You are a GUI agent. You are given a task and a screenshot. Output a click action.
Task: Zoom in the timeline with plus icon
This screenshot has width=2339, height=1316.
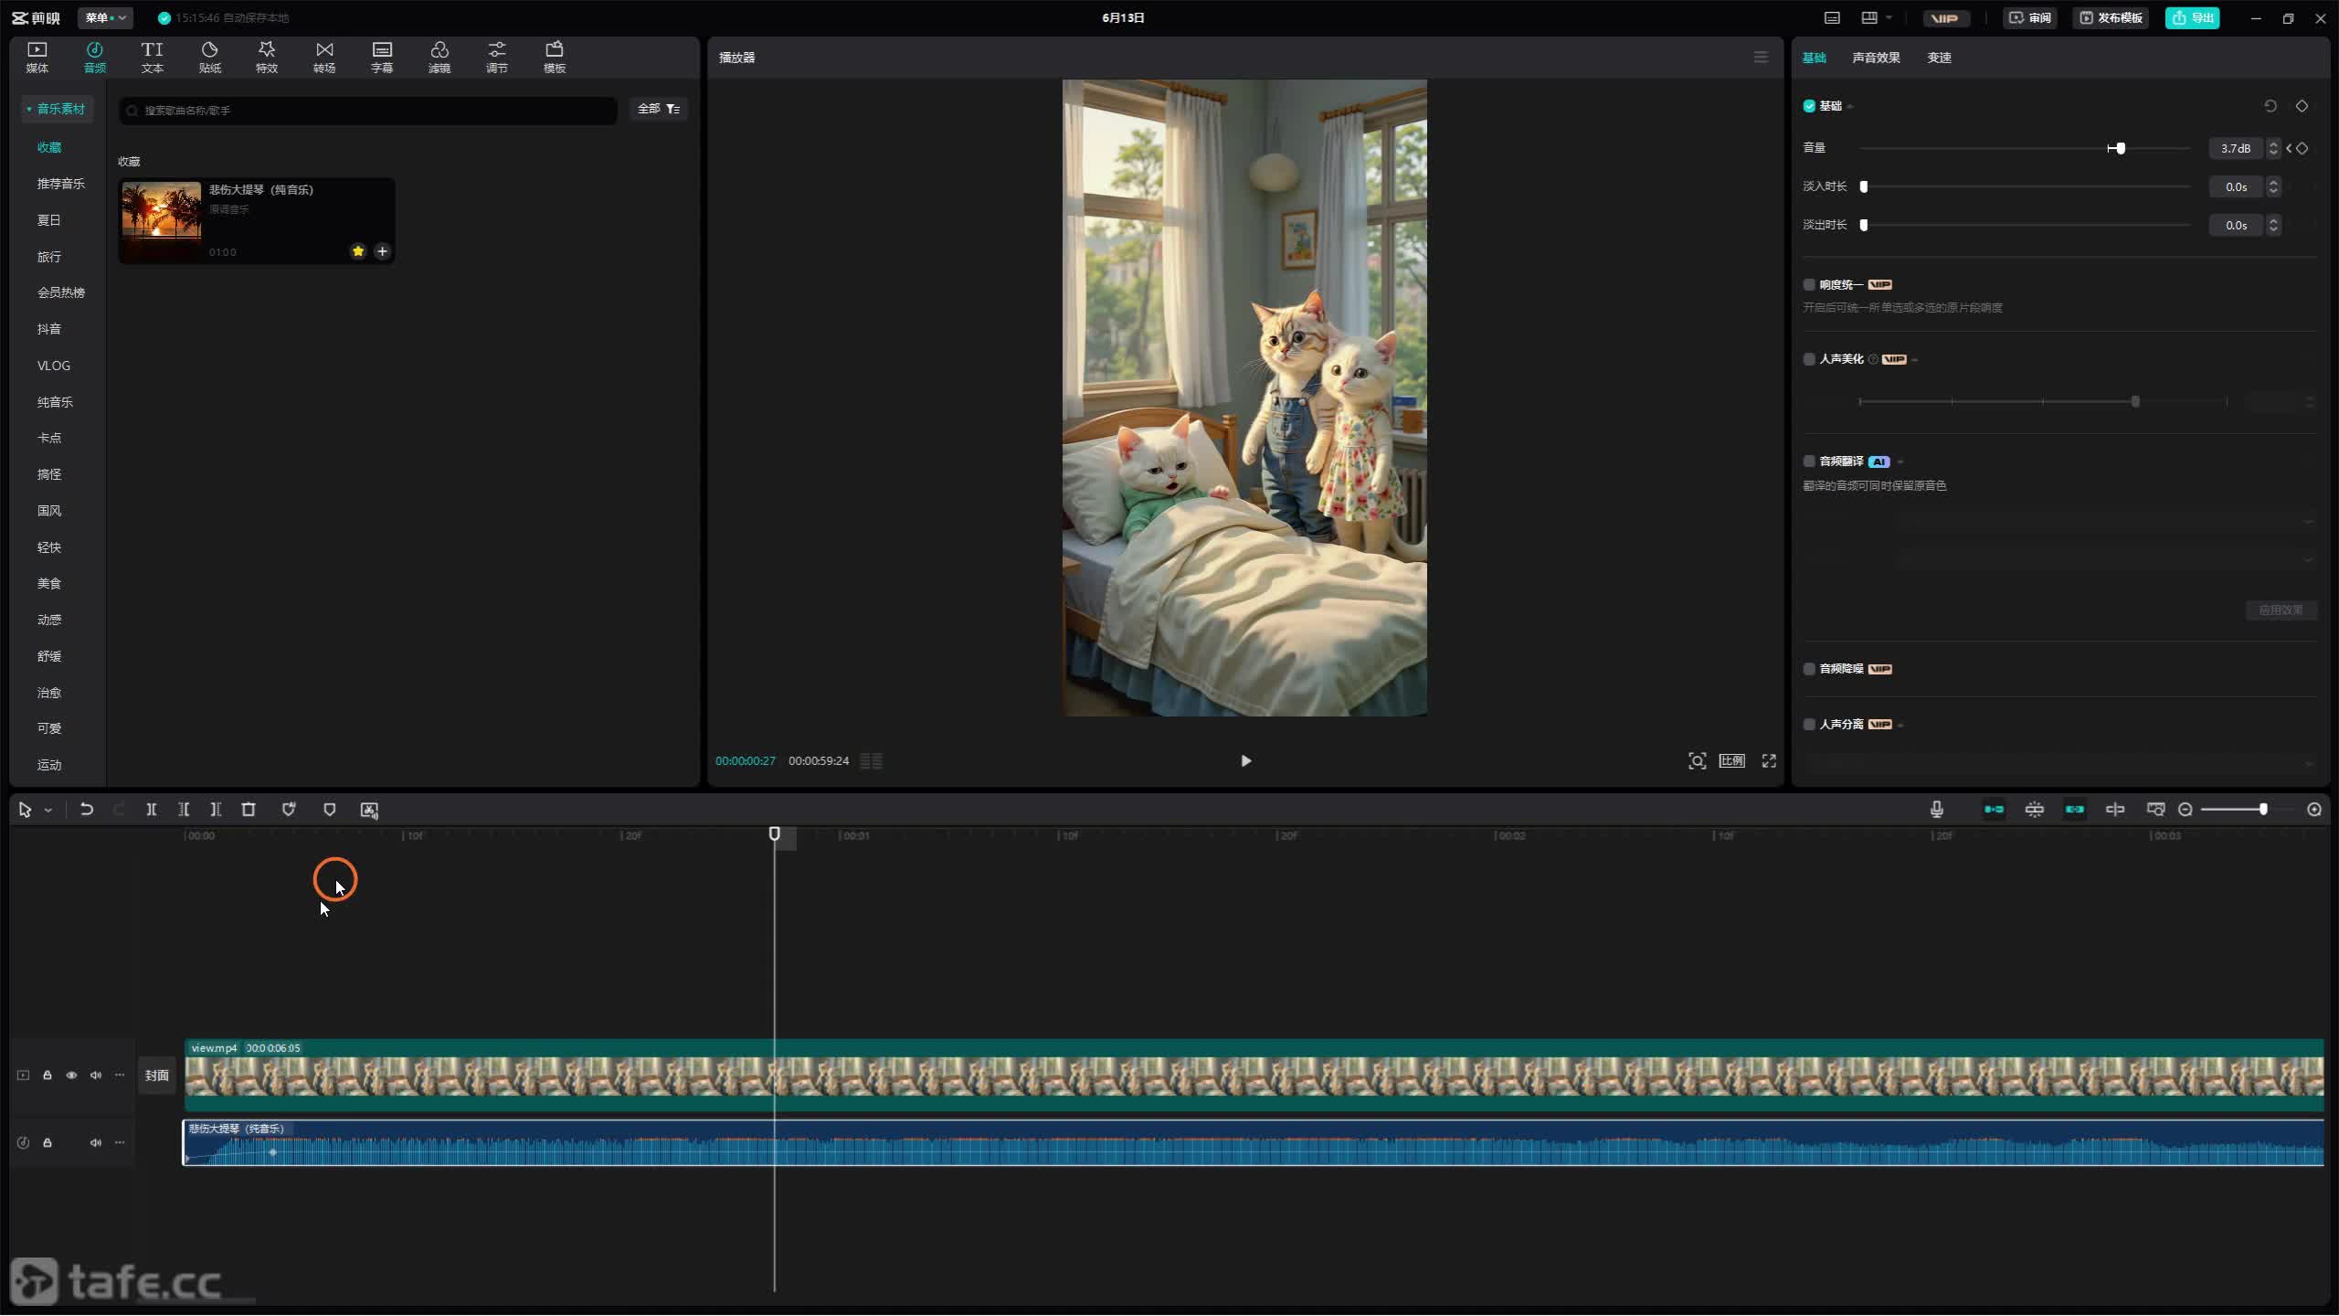2314,810
